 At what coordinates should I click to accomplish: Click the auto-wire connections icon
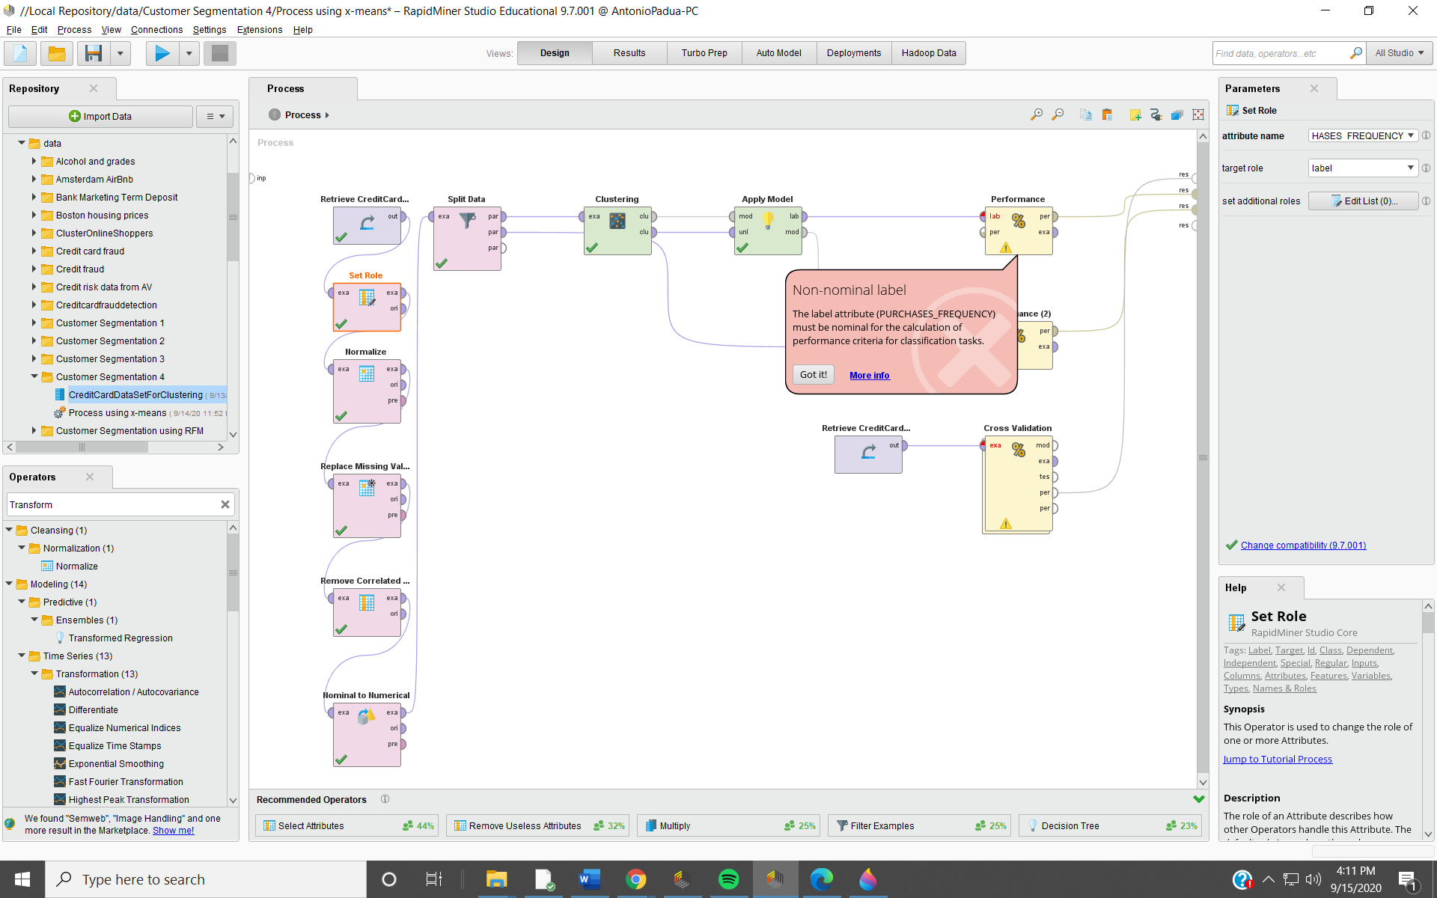[1156, 114]
